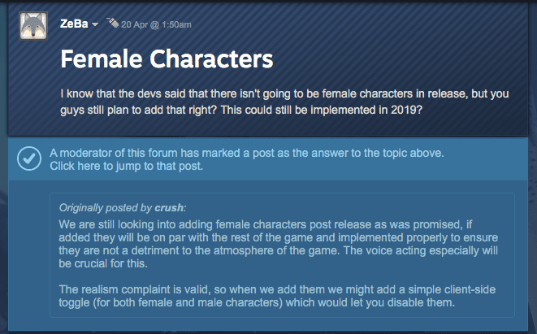Jump to the answer via 'Click here' link
The height and width of the screenshot is (334, 537).
point(126,166)
